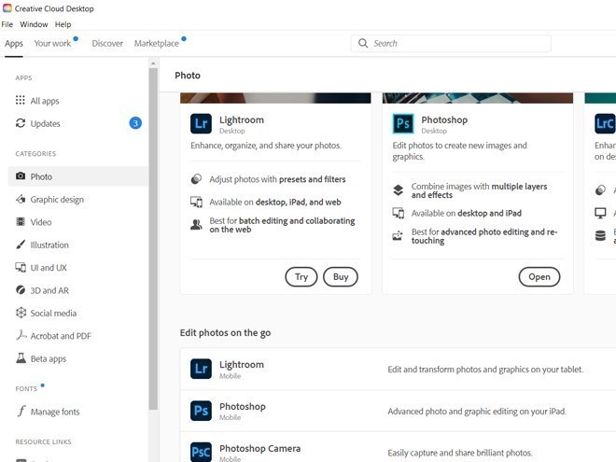Select the Video category

77,222
